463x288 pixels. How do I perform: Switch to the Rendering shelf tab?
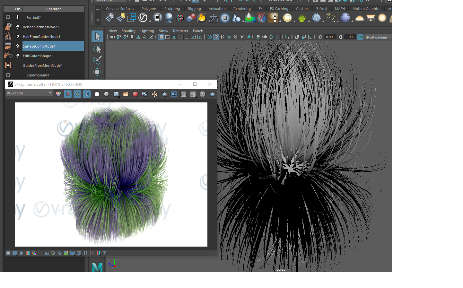[x=242, y=9]
